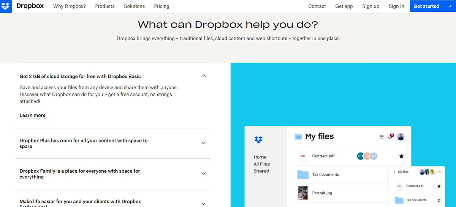Image resolution: width=456 pixels, height=207 pixels.
Task: Collapse the Dropbox Basic free storage section
Action: pos(203,76)
